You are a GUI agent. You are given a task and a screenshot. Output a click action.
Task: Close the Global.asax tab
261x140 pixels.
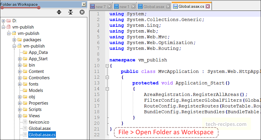pos(168,7)
